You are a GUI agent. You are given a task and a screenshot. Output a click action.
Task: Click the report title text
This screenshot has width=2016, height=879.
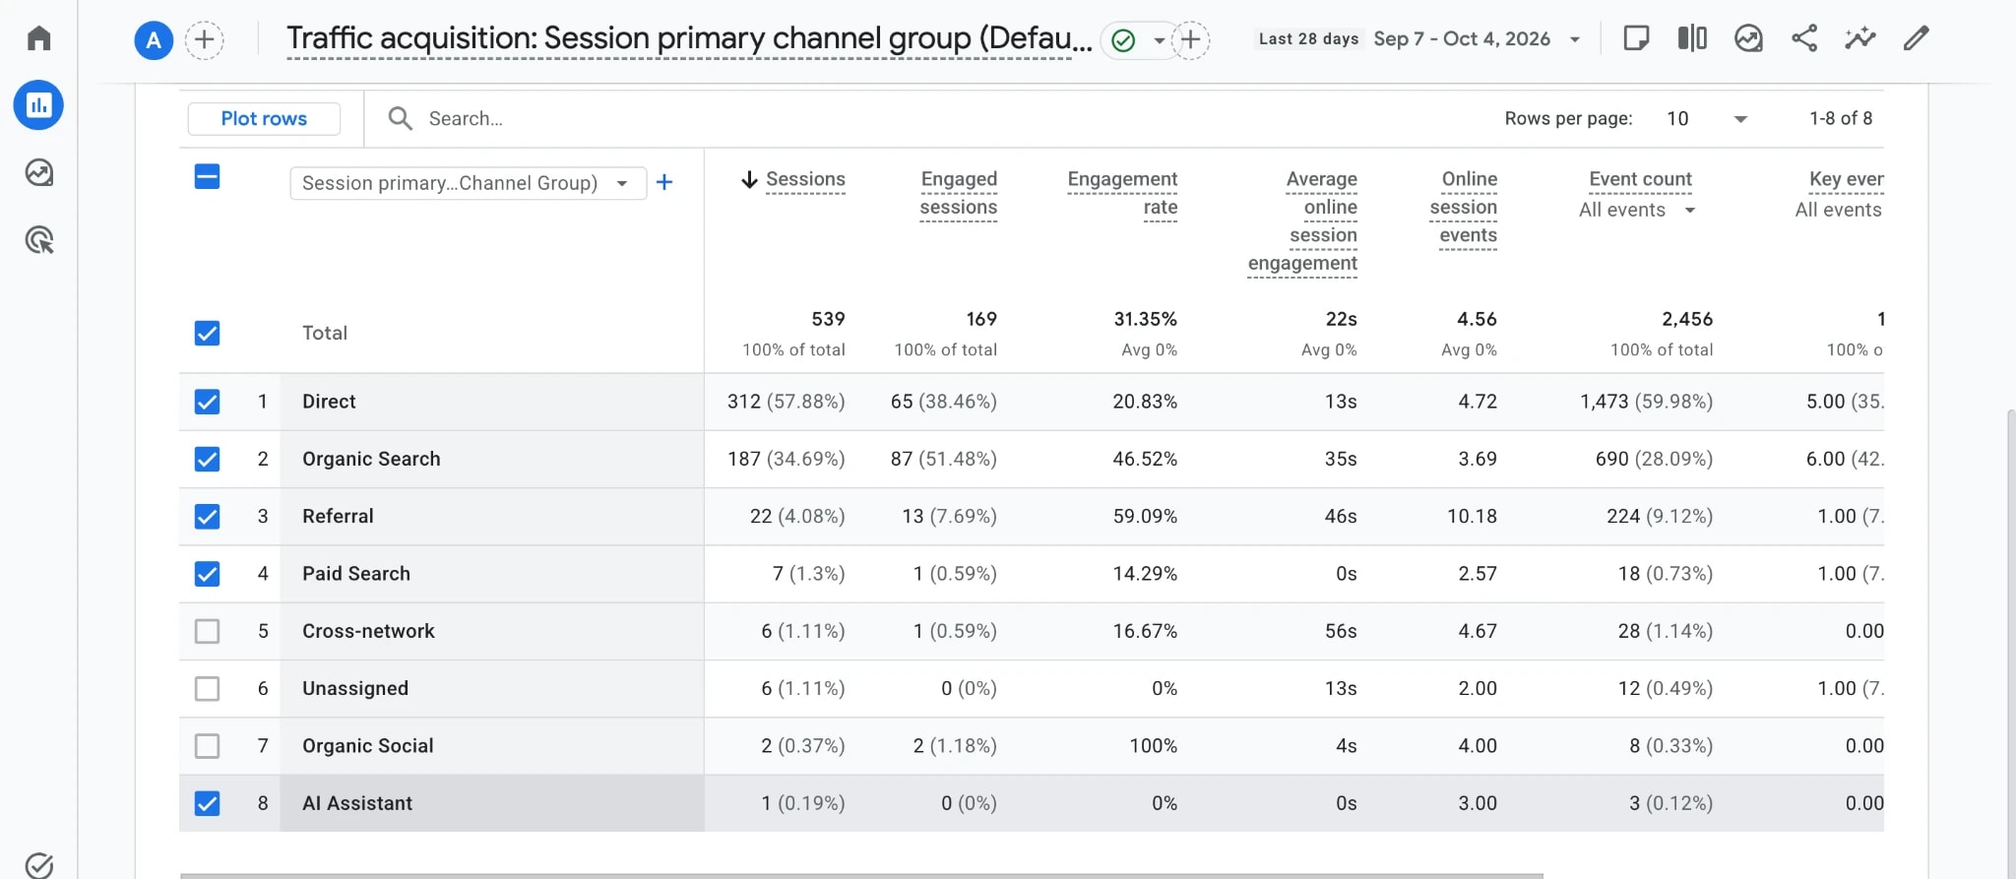click(x=689, y=38)
